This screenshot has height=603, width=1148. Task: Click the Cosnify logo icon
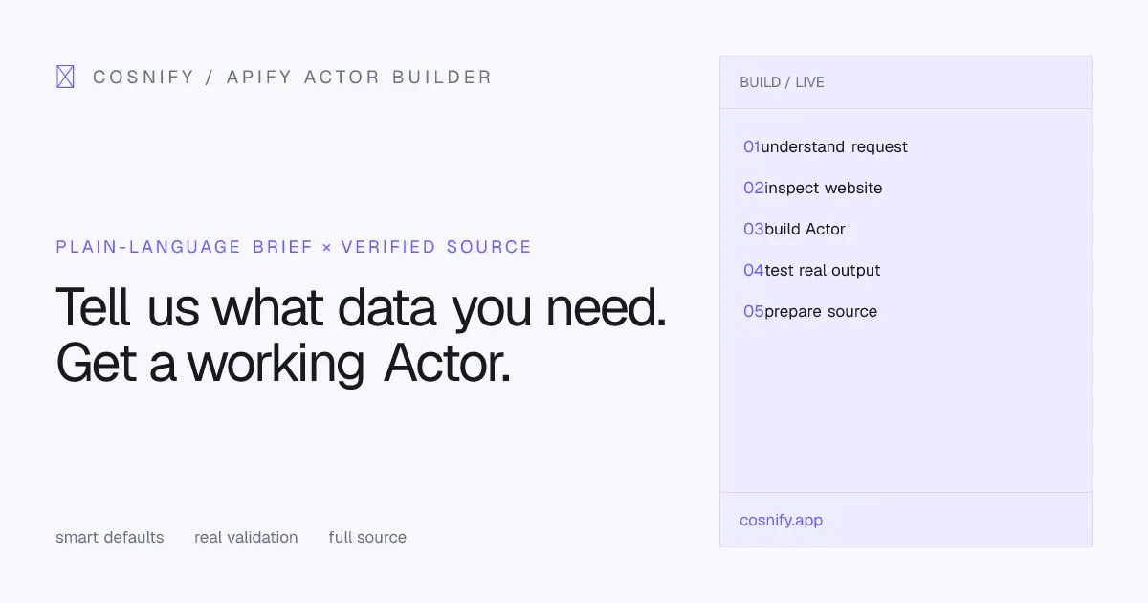pos(65,77)
